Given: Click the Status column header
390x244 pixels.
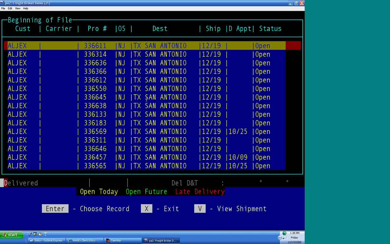Looking at the screenshot, I should click(x=270, y=28).
